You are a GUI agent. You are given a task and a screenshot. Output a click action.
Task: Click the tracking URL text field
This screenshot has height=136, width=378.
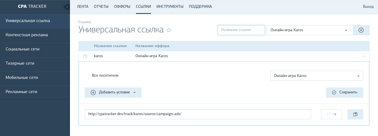click(x=198, y=114)
